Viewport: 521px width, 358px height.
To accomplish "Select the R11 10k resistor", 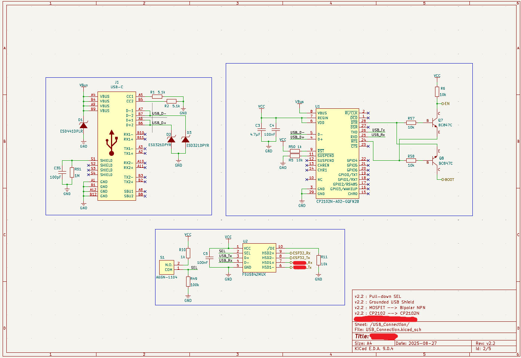I will [318, 260].
